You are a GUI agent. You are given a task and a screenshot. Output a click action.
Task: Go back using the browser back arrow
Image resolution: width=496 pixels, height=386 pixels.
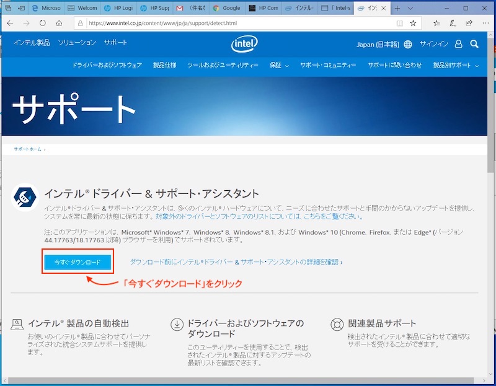[10, 23]
